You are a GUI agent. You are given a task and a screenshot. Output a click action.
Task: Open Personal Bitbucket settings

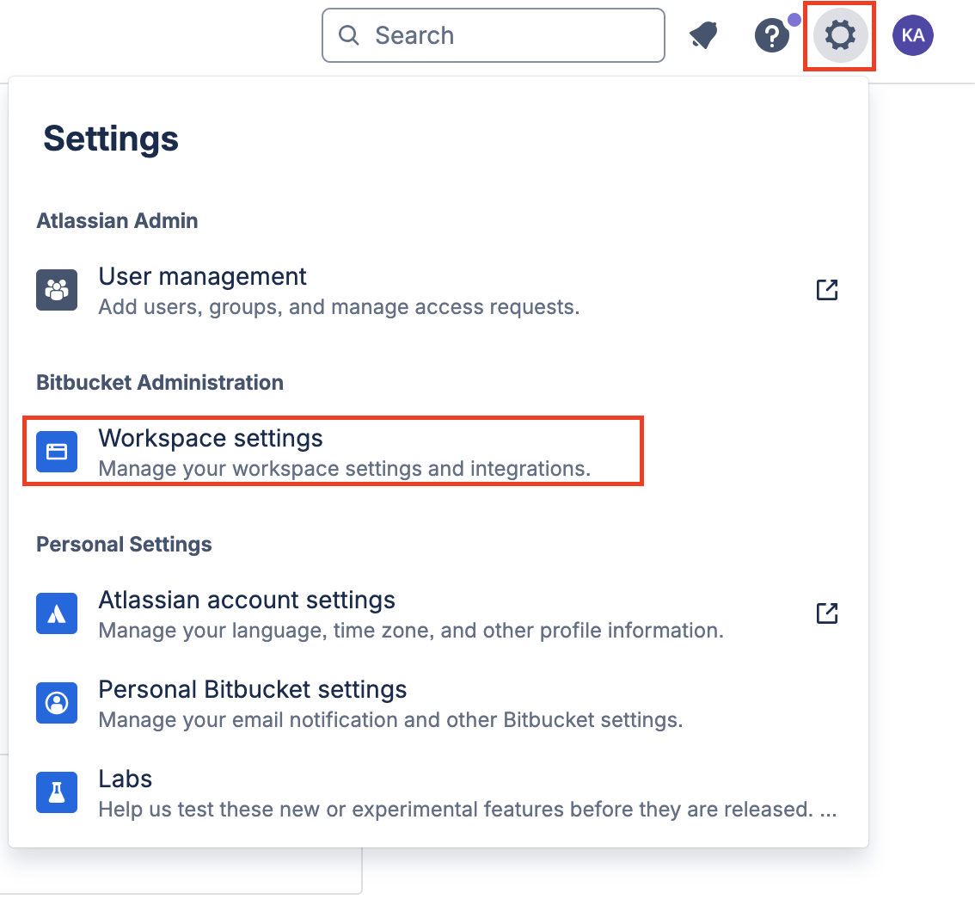click(x=437, y=704)
